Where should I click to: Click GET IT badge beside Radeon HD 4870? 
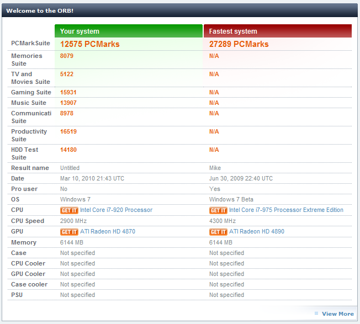pos(69,232)
